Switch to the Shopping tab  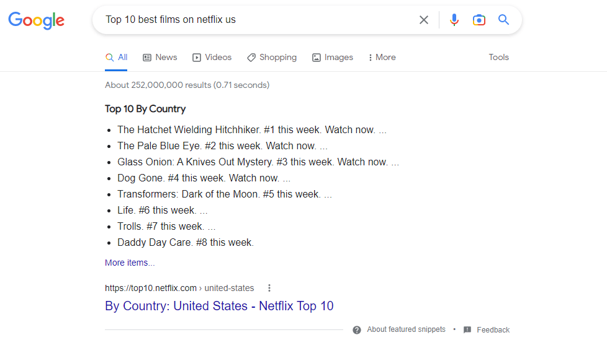(x=272, y=57)
